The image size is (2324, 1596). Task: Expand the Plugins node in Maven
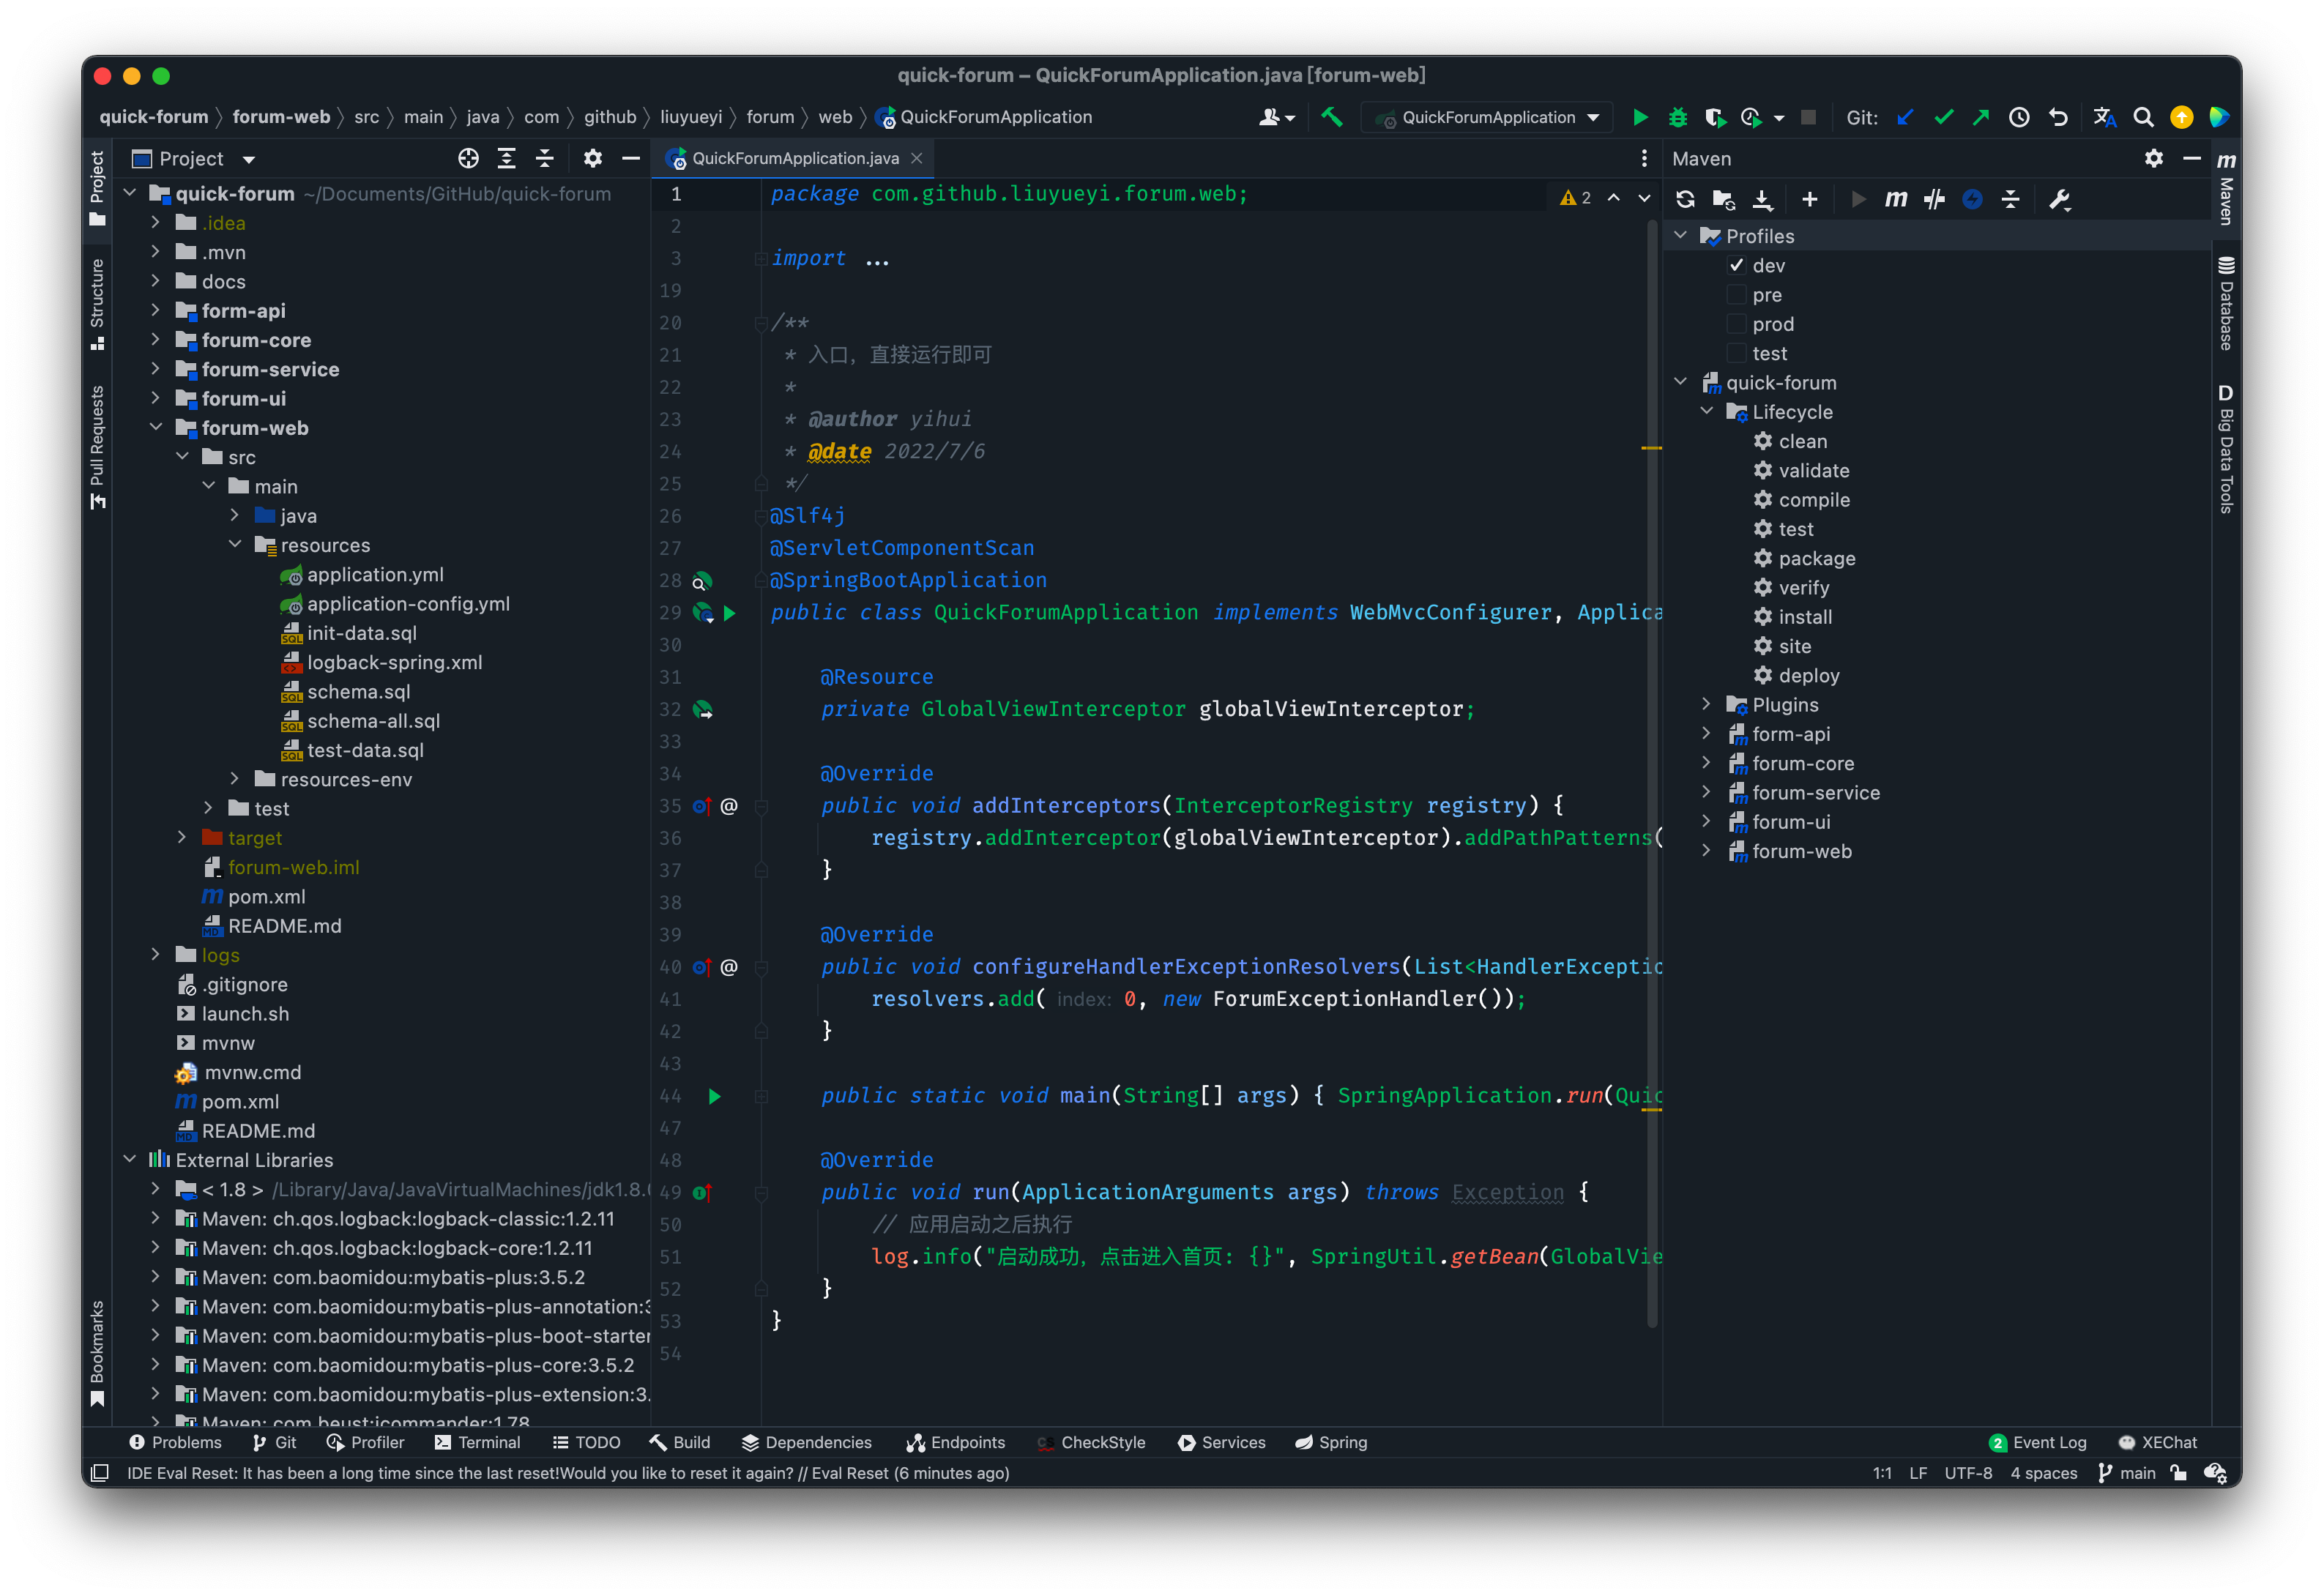[x=1707, y=704]
